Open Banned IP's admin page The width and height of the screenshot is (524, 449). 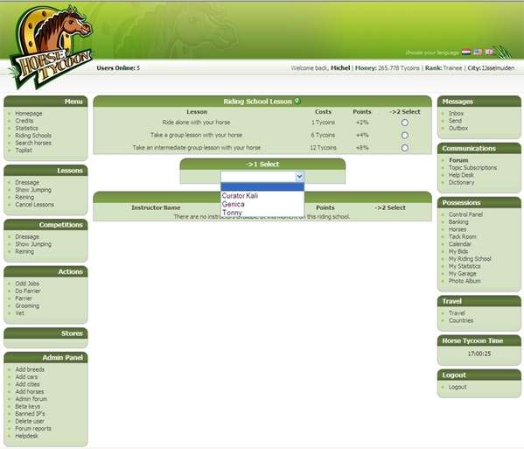pyautogui.click(x=30, y=414)
